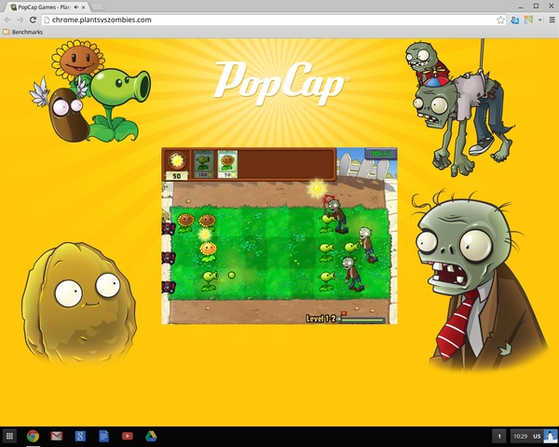This screenshot has height=447, width=559.
Task: Click the sun bank icon above the 50 counter
Action: coord(177,161)
